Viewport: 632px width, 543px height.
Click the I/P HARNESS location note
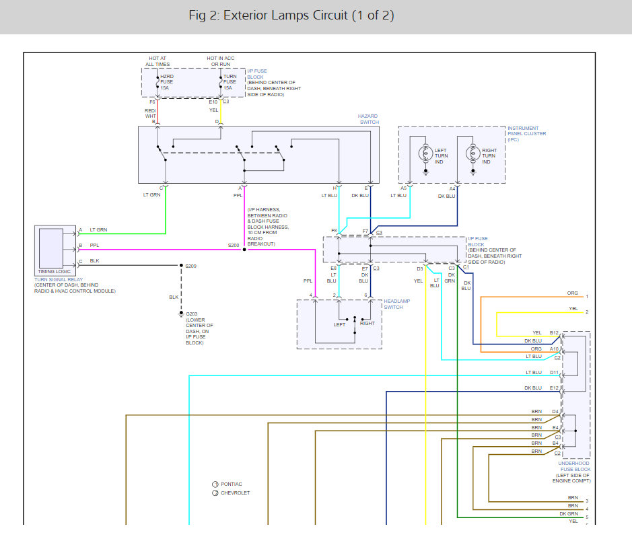pyautogui.click(x=268, y=227)
